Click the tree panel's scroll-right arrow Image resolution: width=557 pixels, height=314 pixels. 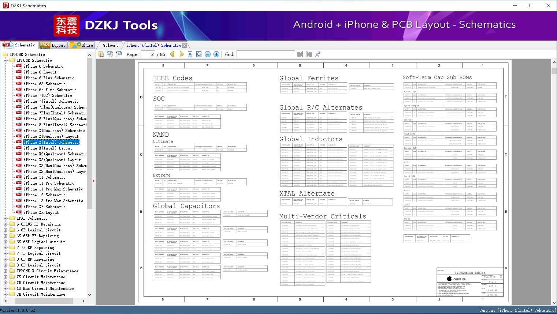click(83, 301)
